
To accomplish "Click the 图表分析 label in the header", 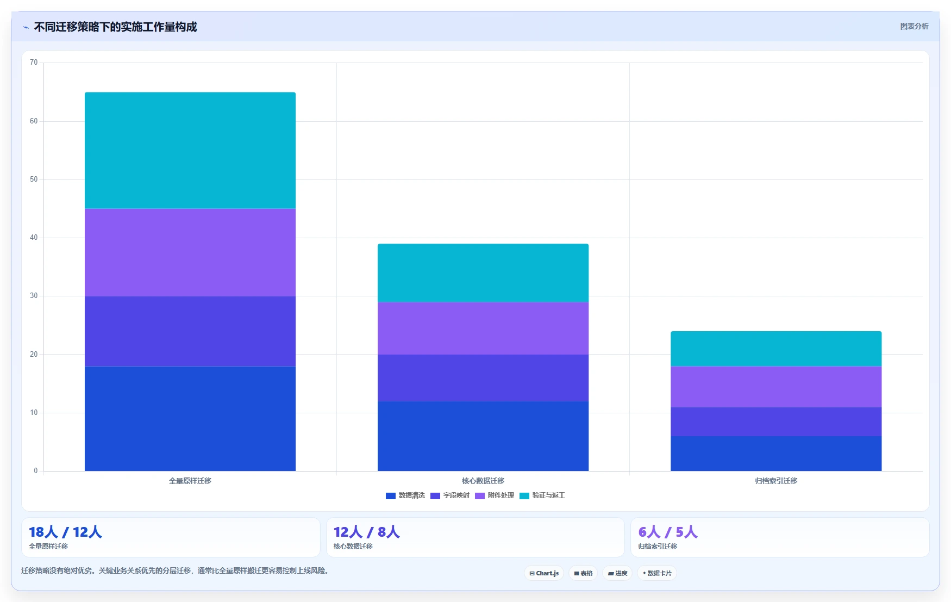I will pos(914,26).
